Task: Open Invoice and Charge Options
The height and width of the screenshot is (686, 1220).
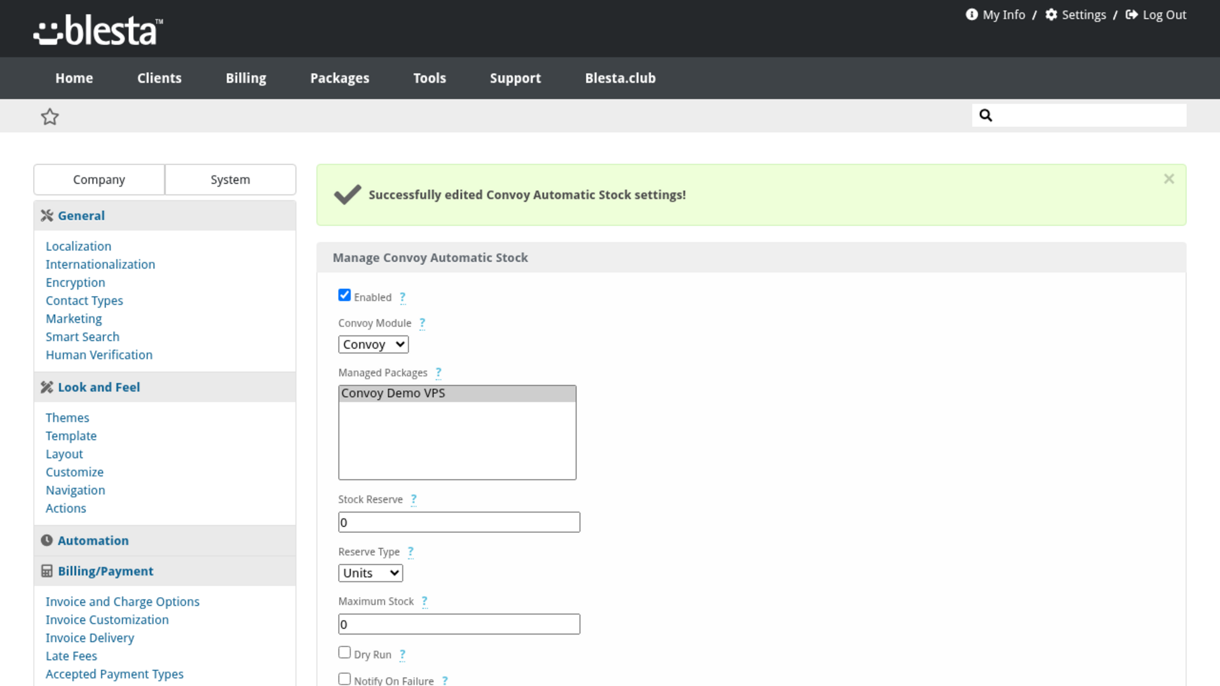Action: (123, 602)
